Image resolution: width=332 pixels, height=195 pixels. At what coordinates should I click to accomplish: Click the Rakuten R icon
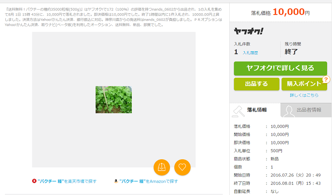coord(34,181)
